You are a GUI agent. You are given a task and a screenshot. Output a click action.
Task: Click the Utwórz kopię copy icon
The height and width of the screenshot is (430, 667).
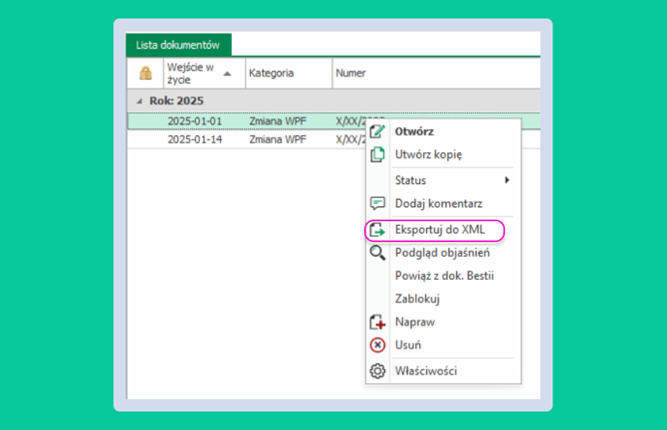pos(377,154)
